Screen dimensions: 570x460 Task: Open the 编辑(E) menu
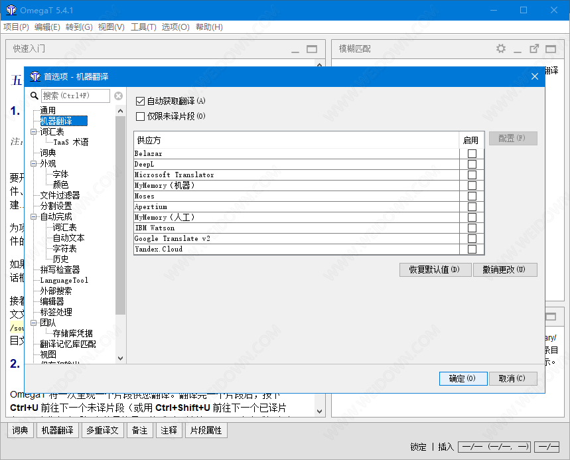point(47,27)
